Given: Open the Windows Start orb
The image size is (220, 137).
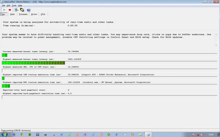Looking at the screenshot, I should point(5,135).
